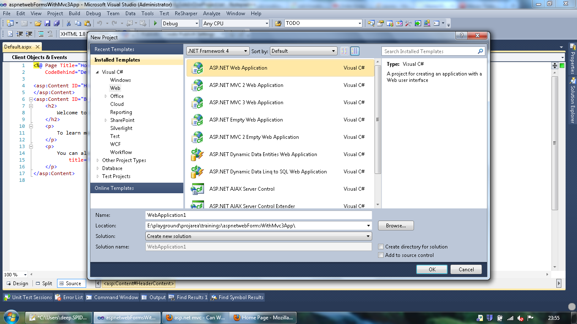
Task: Click the Decrease Indent toolbar icon
Action: point(20,34)
